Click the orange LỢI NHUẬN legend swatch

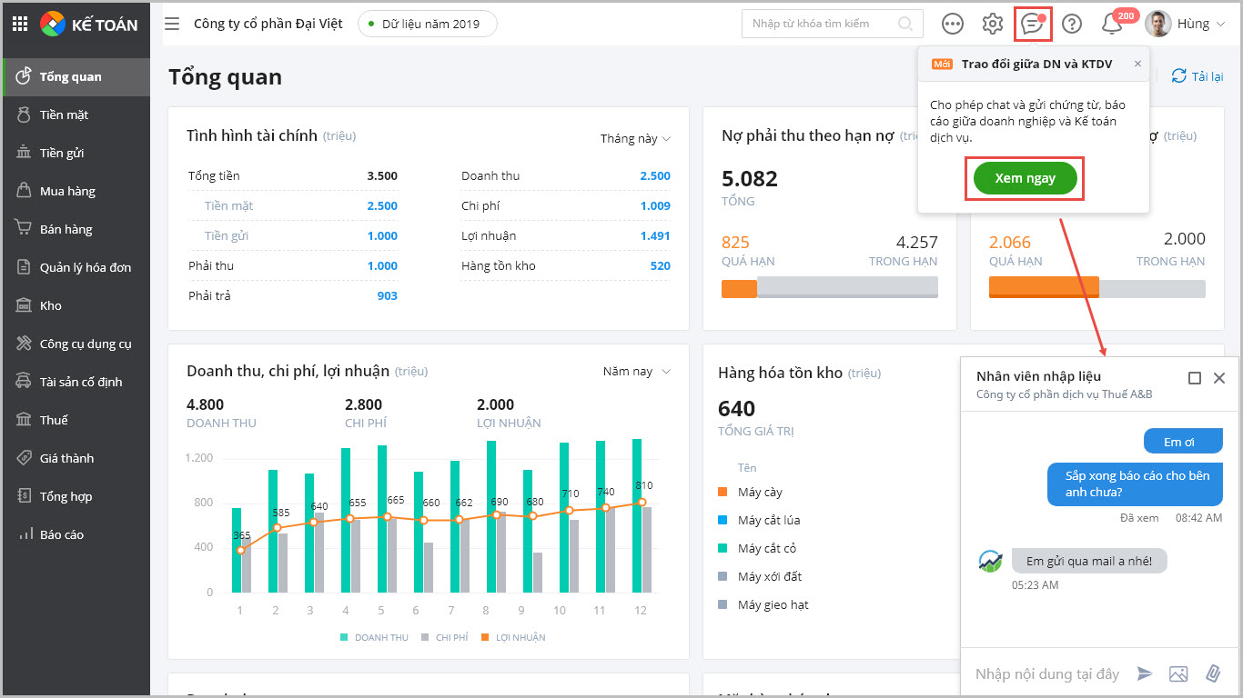coord(486,637)
